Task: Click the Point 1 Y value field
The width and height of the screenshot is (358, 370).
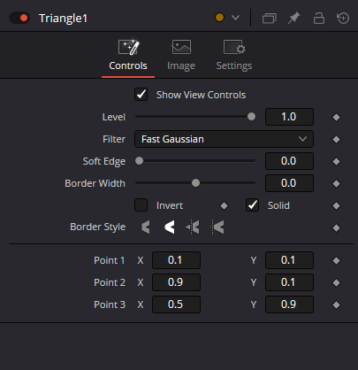Action: [289, 260]
